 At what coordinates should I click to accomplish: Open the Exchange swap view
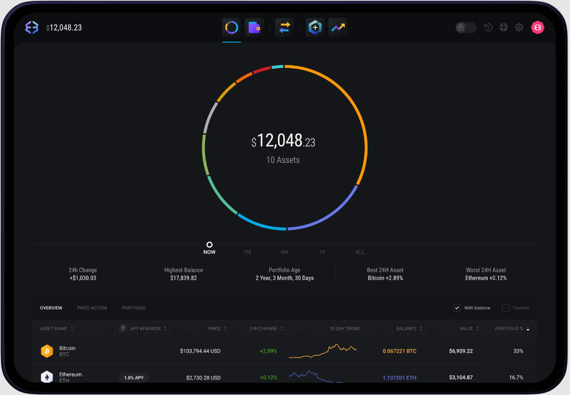(284, 27)
